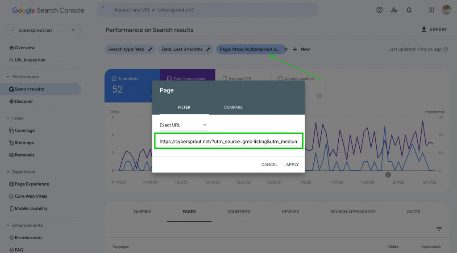Open Discover report in sidebar
Viewport: 457px width, 253px height.
click(x=21, y=101)
